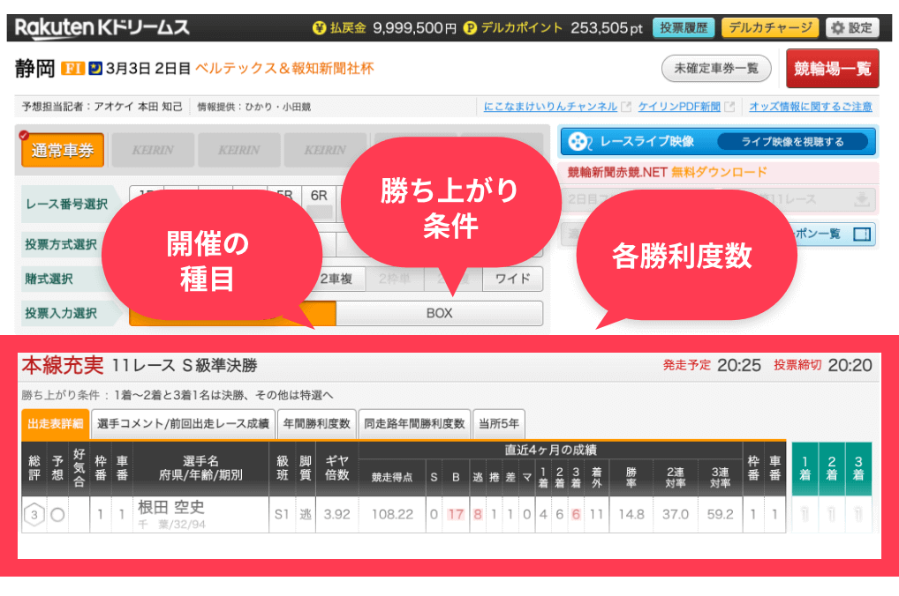Select the ワイド bet type
The width and height of the screenshot is (899, 596).
pyautogui.click(x=512, y=279)
